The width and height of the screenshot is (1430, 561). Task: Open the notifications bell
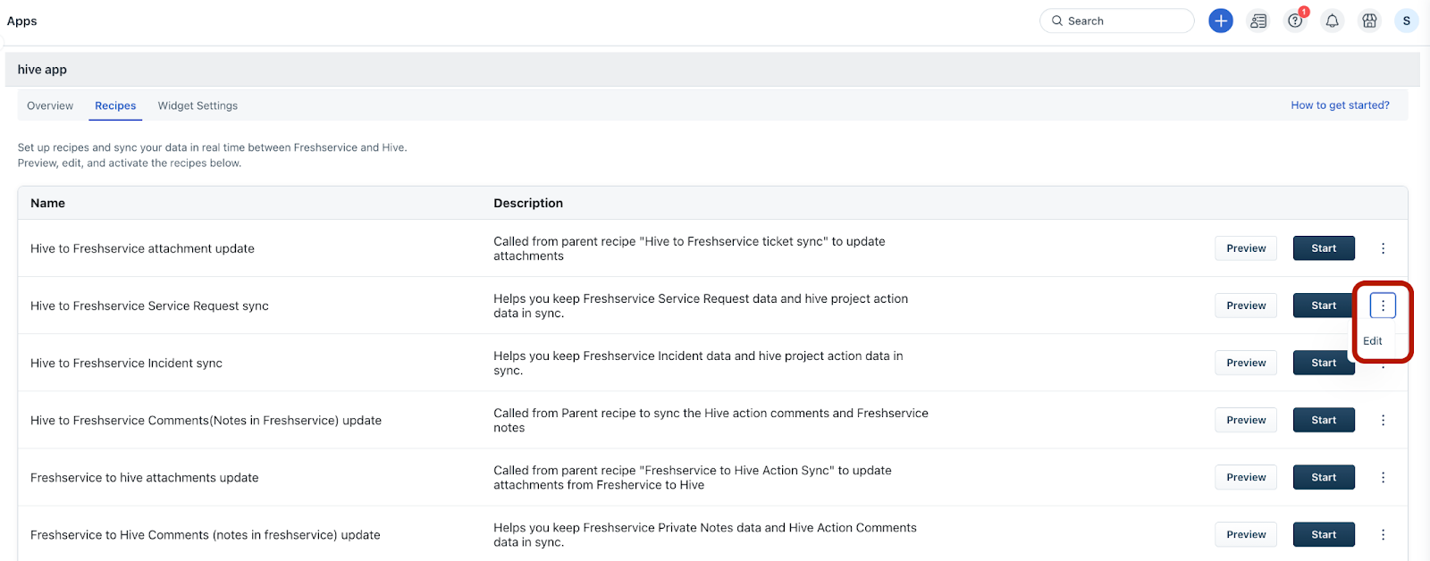(1332, 21)
